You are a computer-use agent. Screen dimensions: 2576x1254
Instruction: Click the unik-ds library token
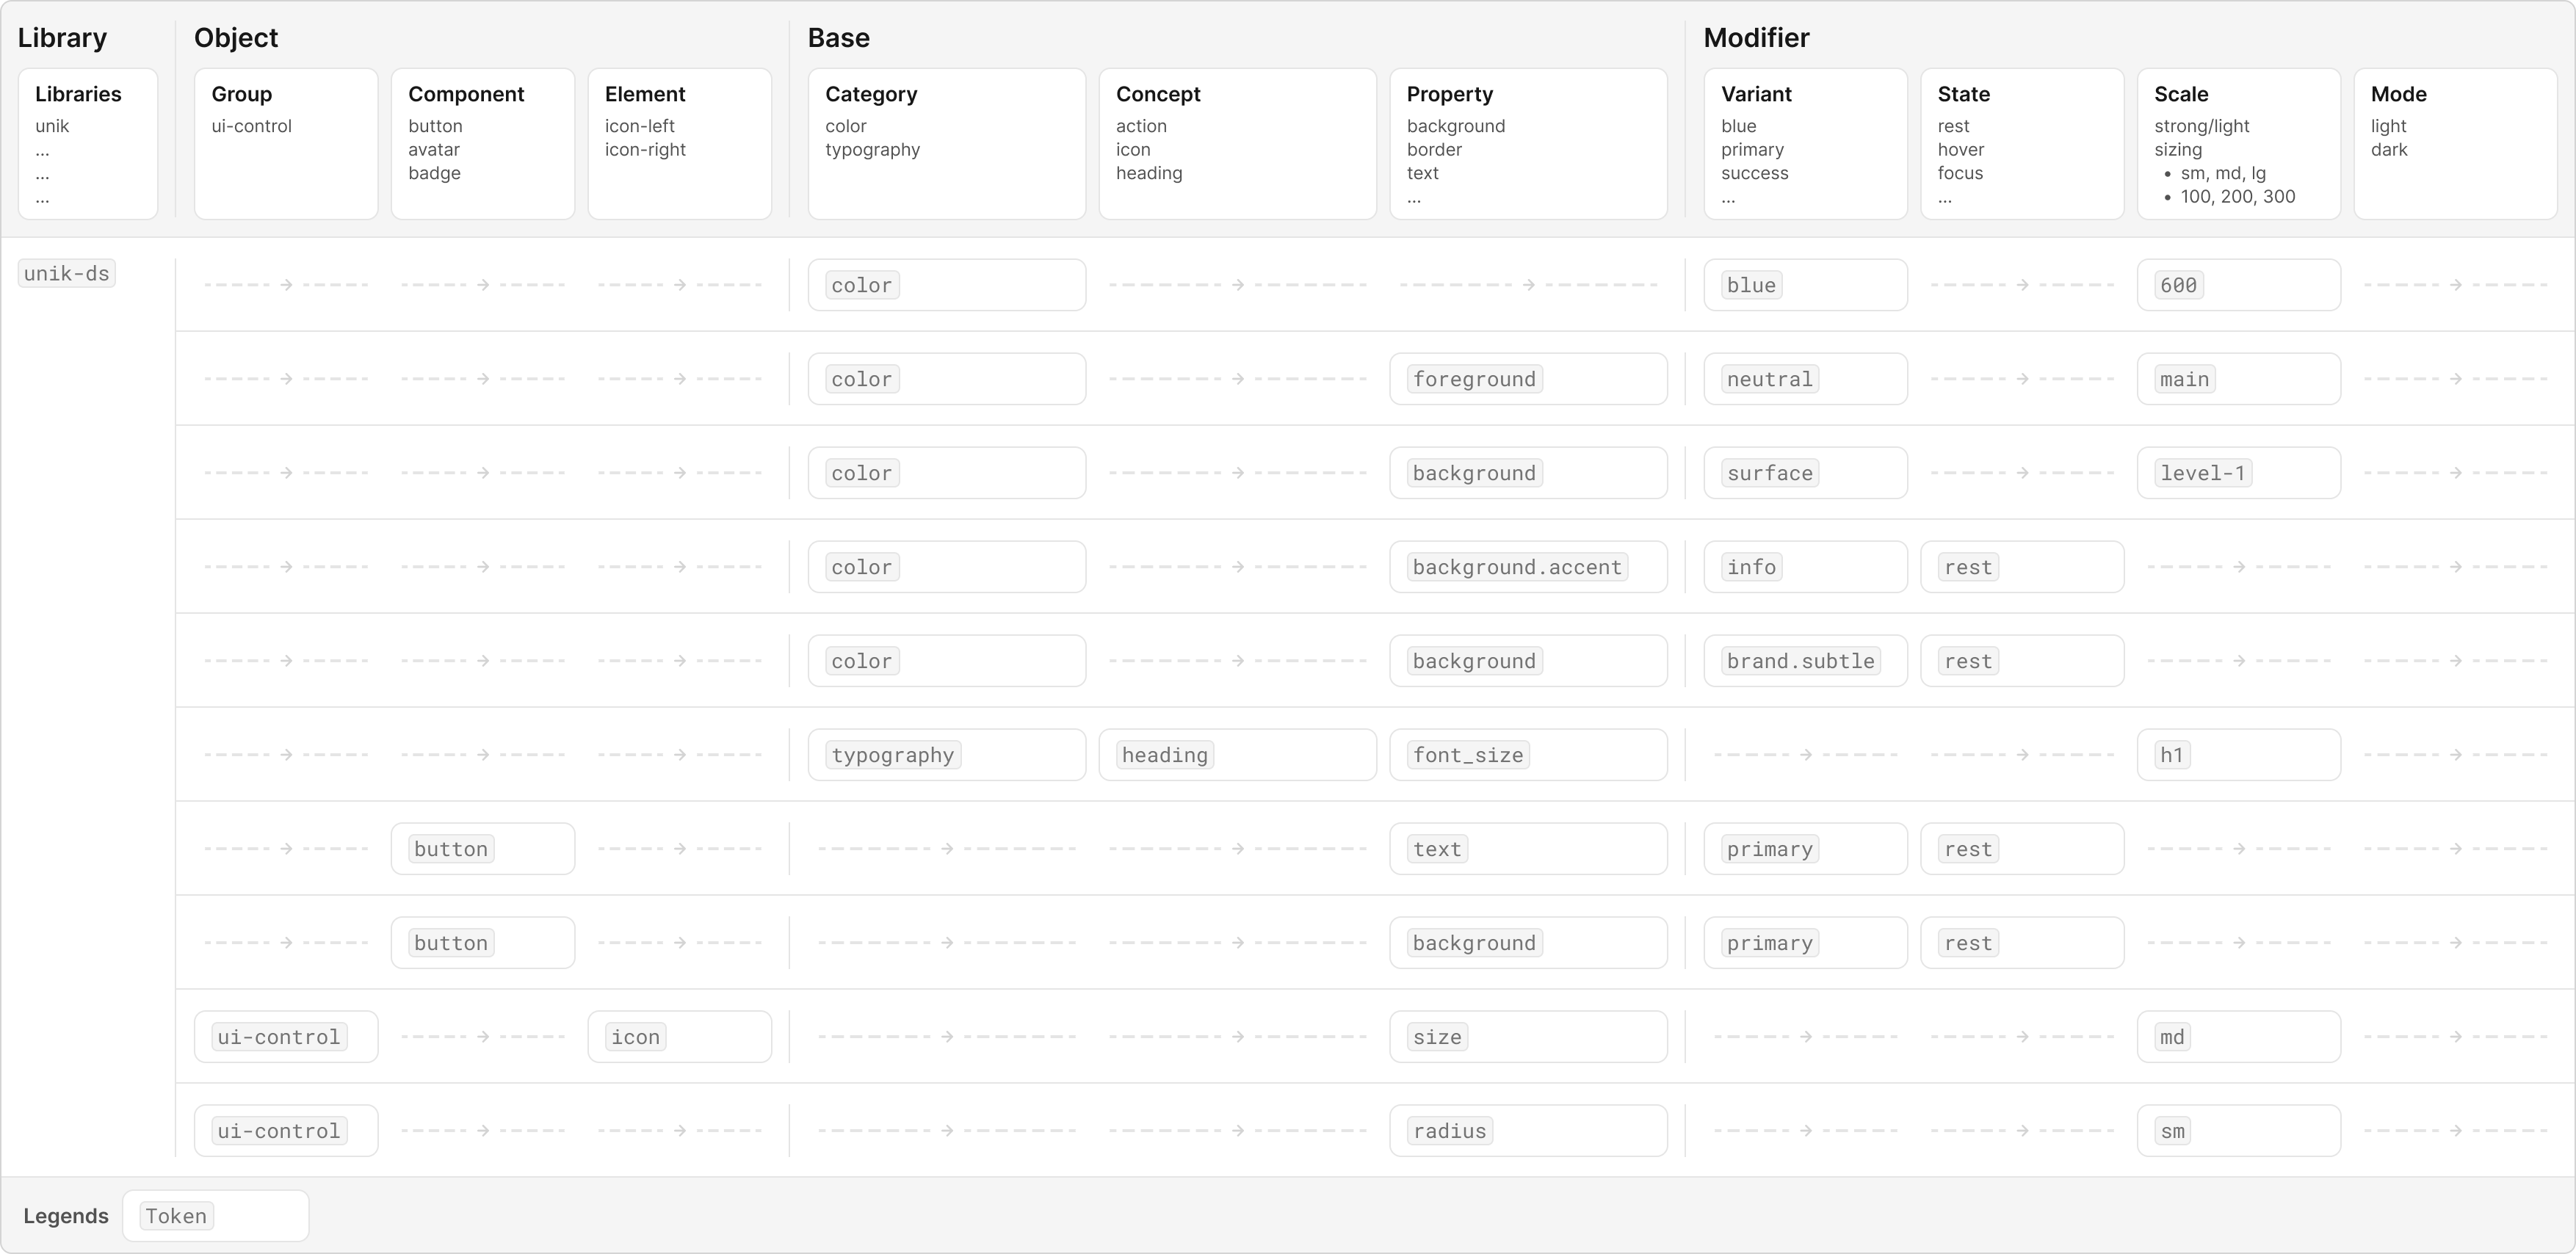[x=66, y=273]
